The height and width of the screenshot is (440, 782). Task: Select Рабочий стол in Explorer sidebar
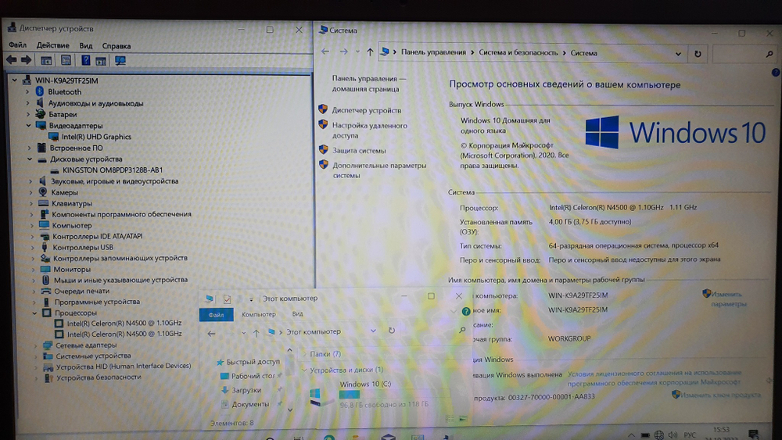pos(253,376)
